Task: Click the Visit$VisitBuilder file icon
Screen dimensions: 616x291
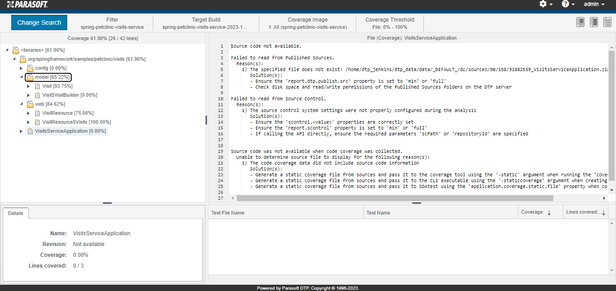Action: [x=37, y=95]
